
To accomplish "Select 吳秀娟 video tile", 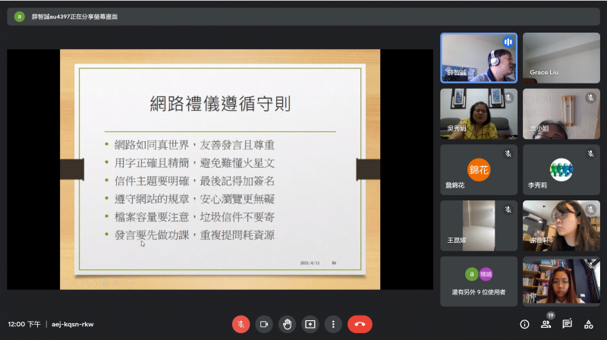I will [479, 114].
